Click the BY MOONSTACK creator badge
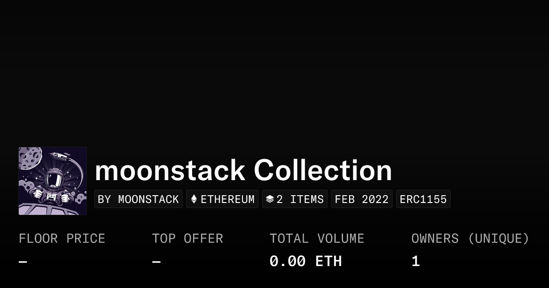The image size is (549, 288). coord(138,199)
